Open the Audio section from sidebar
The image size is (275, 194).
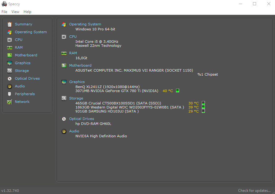pyautogui.click(x=20, y=86)
